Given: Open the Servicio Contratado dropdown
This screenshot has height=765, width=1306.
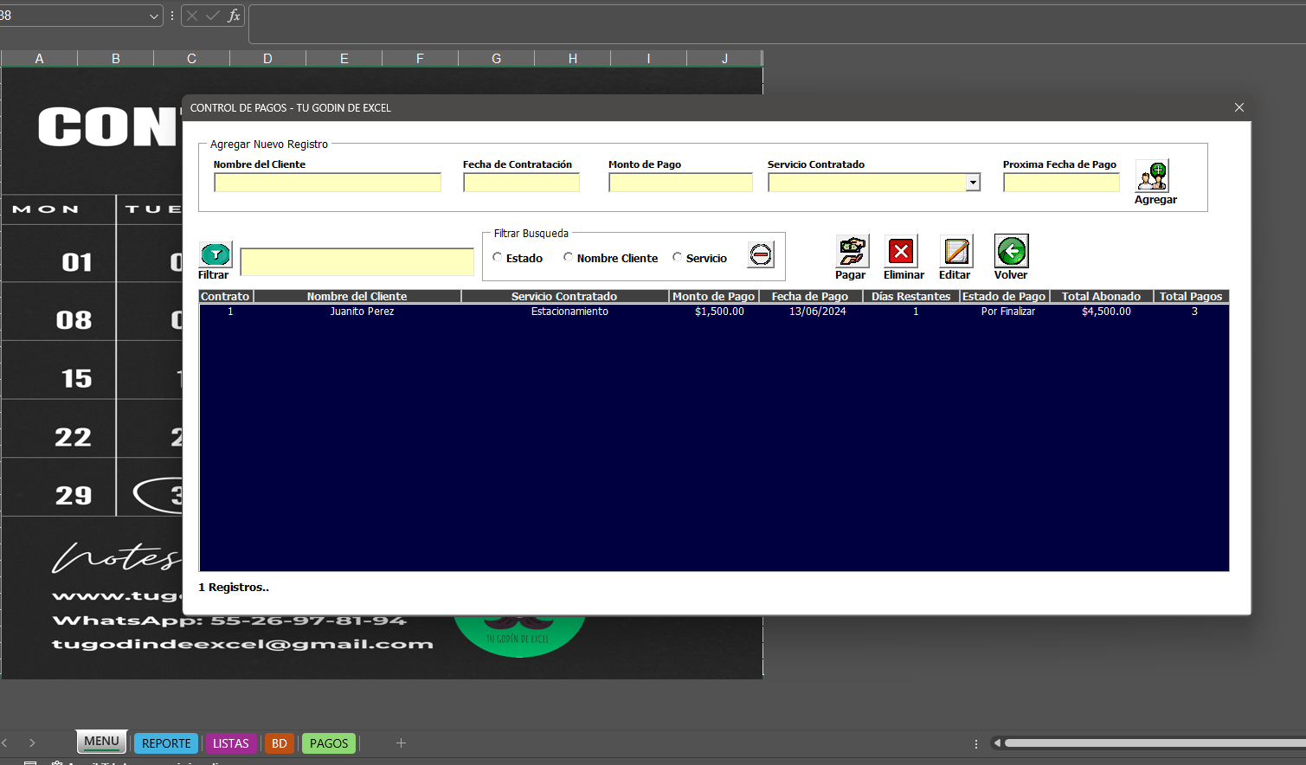Looking at the screenshot, I should point(973,182).
